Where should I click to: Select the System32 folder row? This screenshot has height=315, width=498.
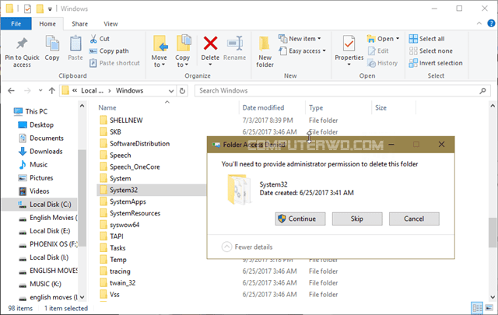151,190
